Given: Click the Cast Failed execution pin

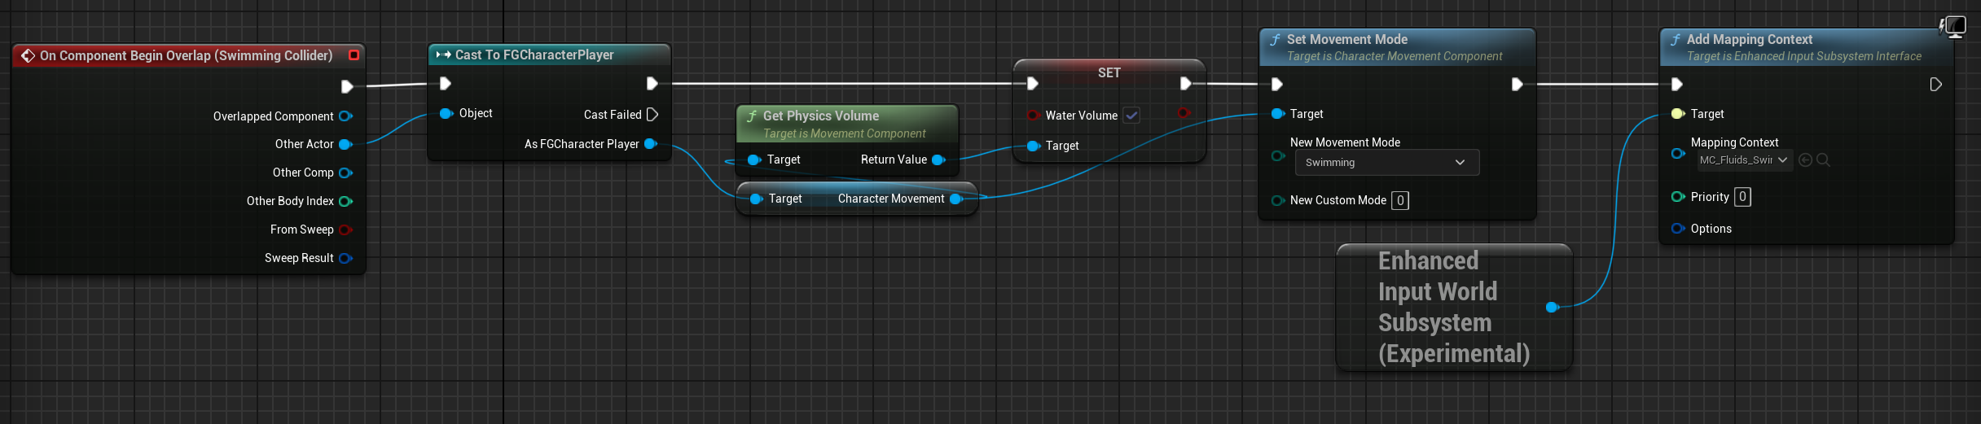Looking at the screenshot, I should click(x=652, y=115).
